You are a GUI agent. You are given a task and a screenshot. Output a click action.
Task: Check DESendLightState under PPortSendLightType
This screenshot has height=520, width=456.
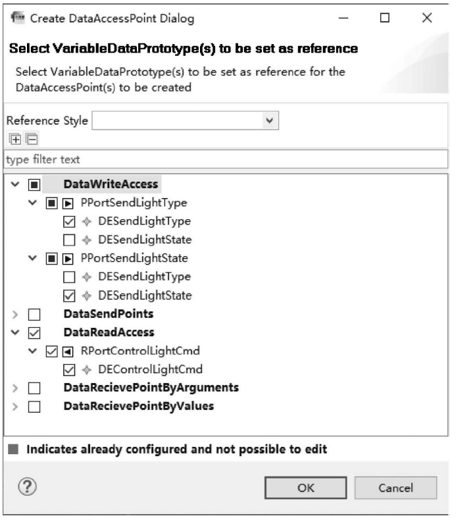tap(69, 240)
